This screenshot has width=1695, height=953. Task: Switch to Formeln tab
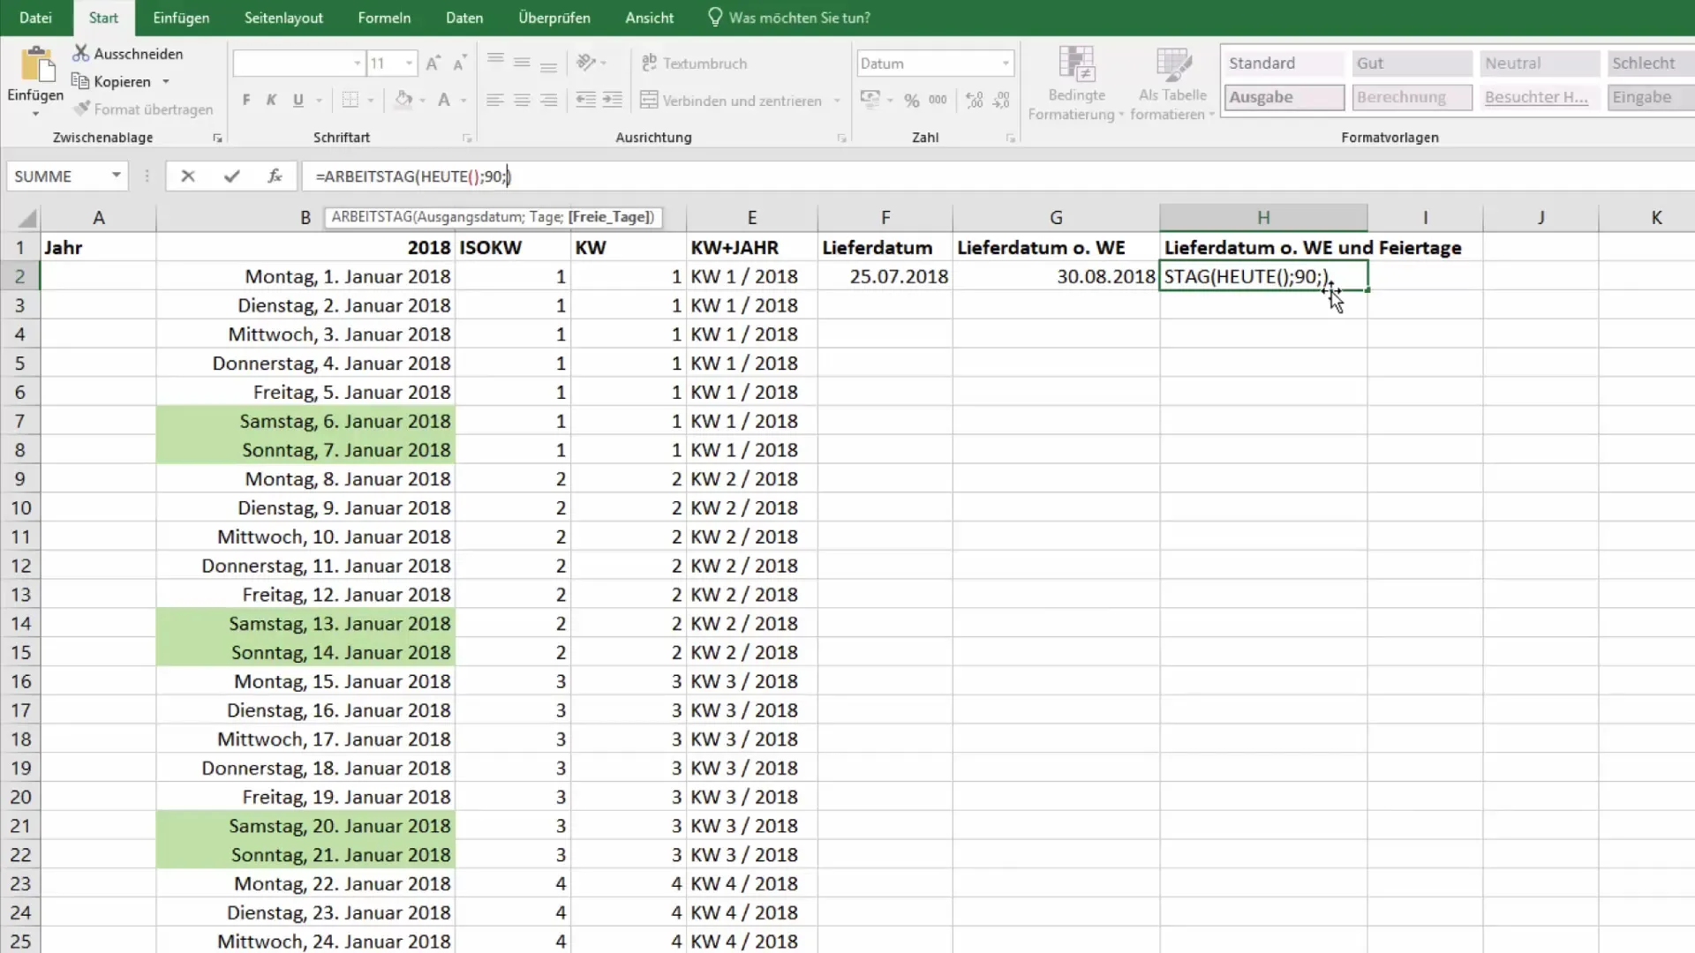[x=384, y=18]
